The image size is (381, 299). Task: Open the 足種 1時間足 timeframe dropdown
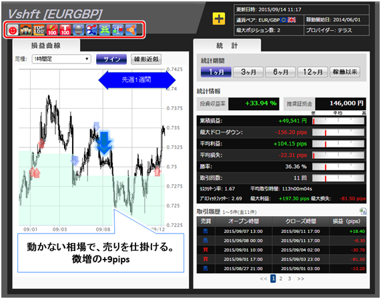pyautogui.click(x=61, y=59)
